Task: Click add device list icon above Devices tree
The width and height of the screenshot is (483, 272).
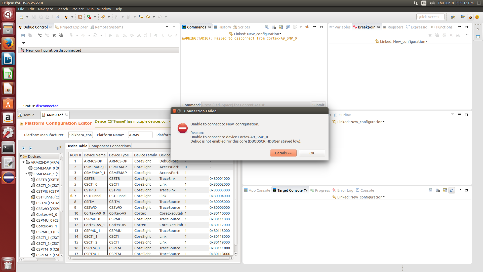Action: click(59, 148)
